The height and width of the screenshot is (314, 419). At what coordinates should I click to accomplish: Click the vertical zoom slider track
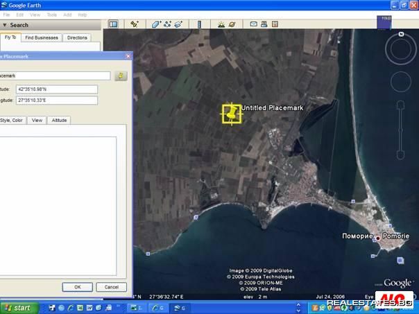point(400,130)
